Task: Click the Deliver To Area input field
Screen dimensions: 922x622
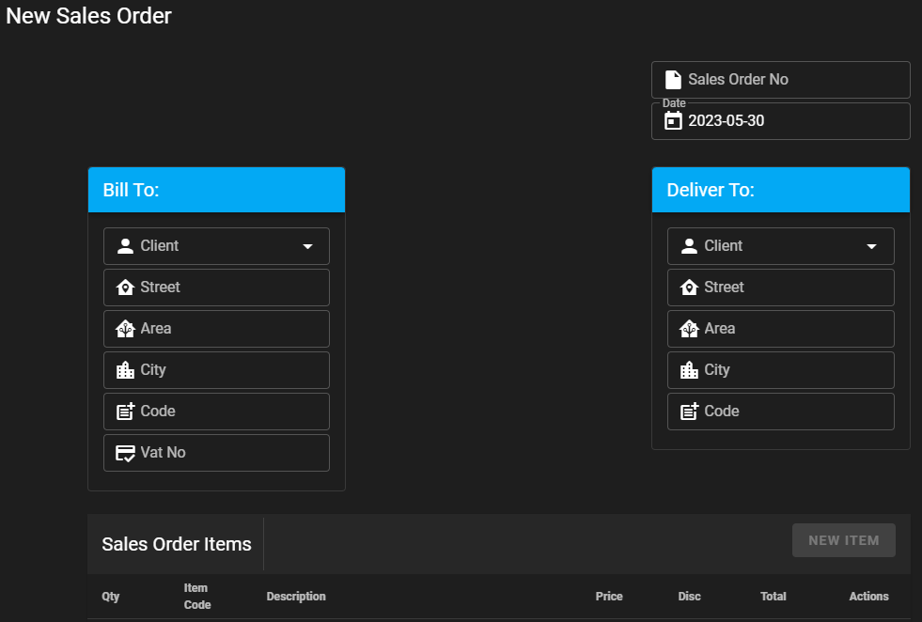Action: pos(789,329)
